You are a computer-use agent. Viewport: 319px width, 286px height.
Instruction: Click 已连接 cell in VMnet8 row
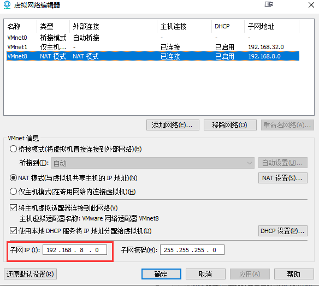coord(170,56)
